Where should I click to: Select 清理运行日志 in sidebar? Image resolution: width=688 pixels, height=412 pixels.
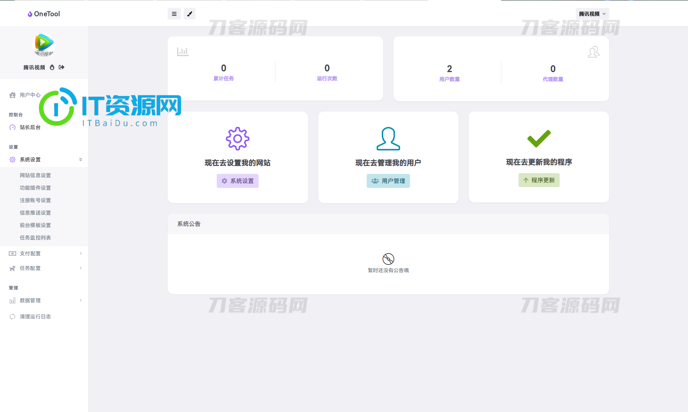coord(44,317)
